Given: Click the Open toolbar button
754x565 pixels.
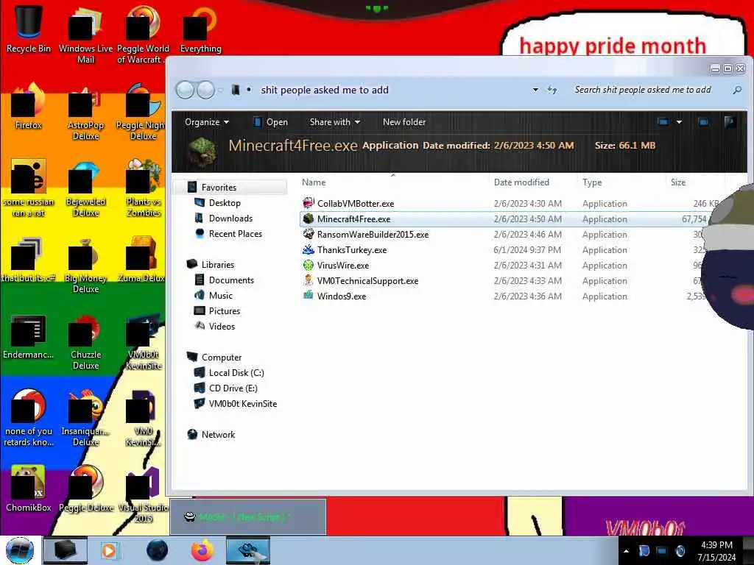Looking at the screenshot, I should (270, 122).
